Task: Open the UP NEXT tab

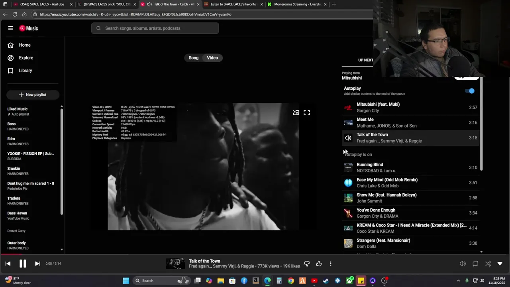Action: coord(365,60)
